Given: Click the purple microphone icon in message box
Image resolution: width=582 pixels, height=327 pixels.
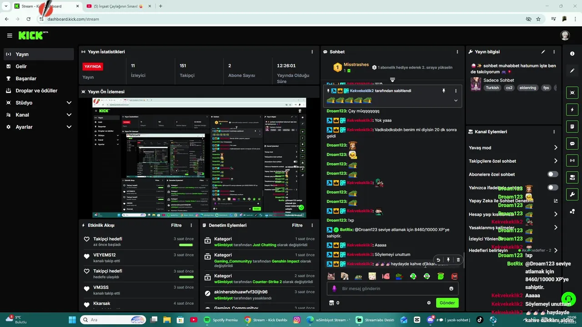Looking at the screenshot, I should (x=334, y=288).
